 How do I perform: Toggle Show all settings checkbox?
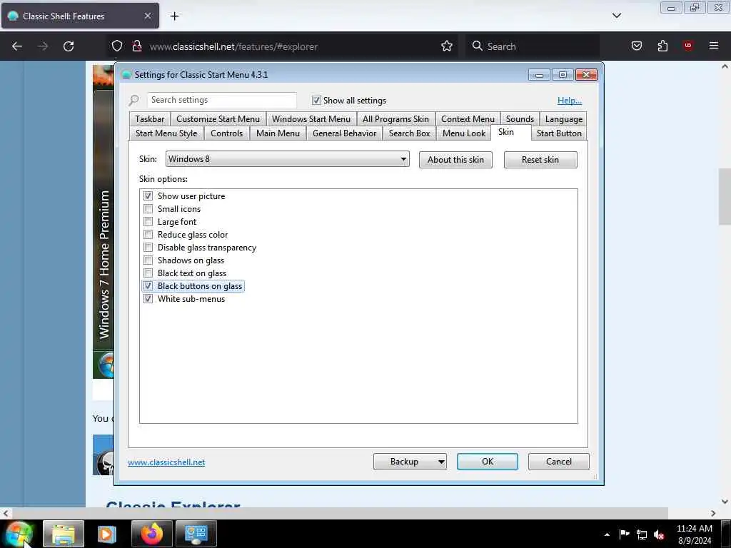(316, 100)
